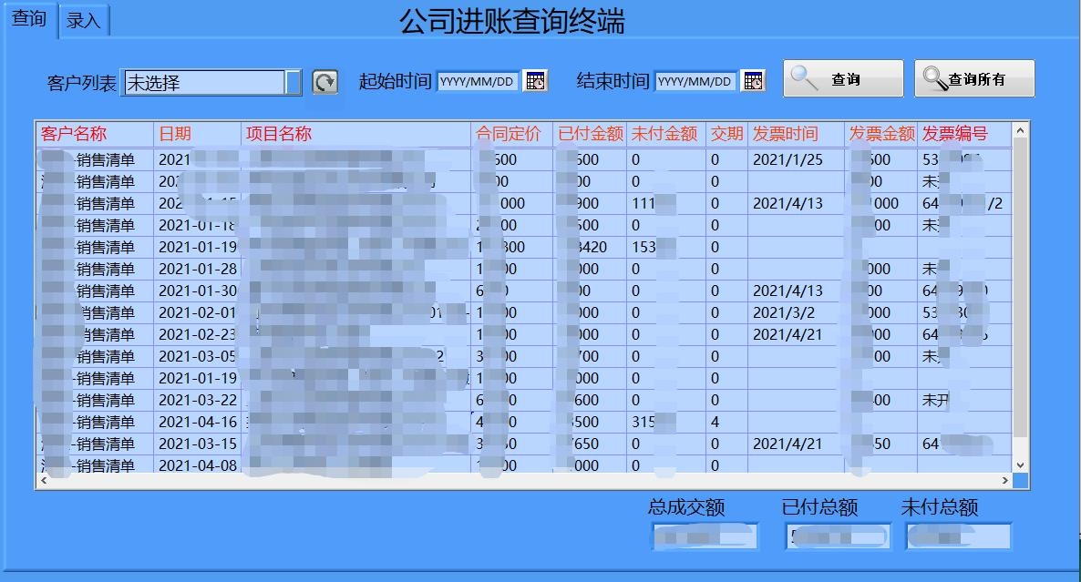Click the magnifier icon on 查询所有 button
The height and width of the screenshot is (582, 1081).
coord(932,77)
